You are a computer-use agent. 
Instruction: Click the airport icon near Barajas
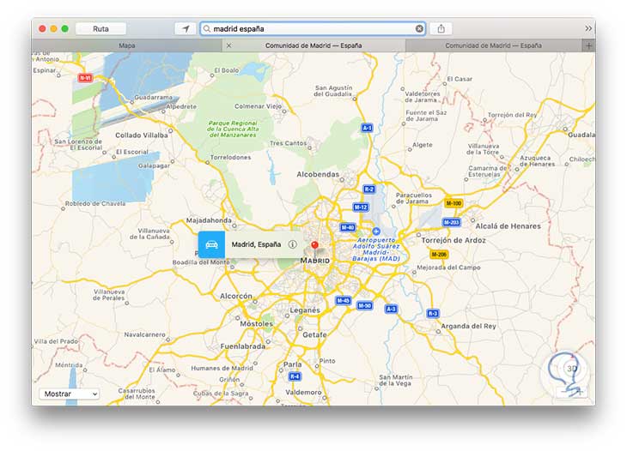click(x=376, y=232)
